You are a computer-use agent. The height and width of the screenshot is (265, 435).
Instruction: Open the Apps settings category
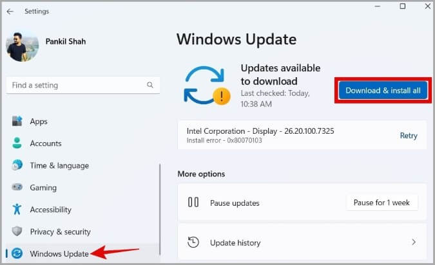tap(39, 122)
